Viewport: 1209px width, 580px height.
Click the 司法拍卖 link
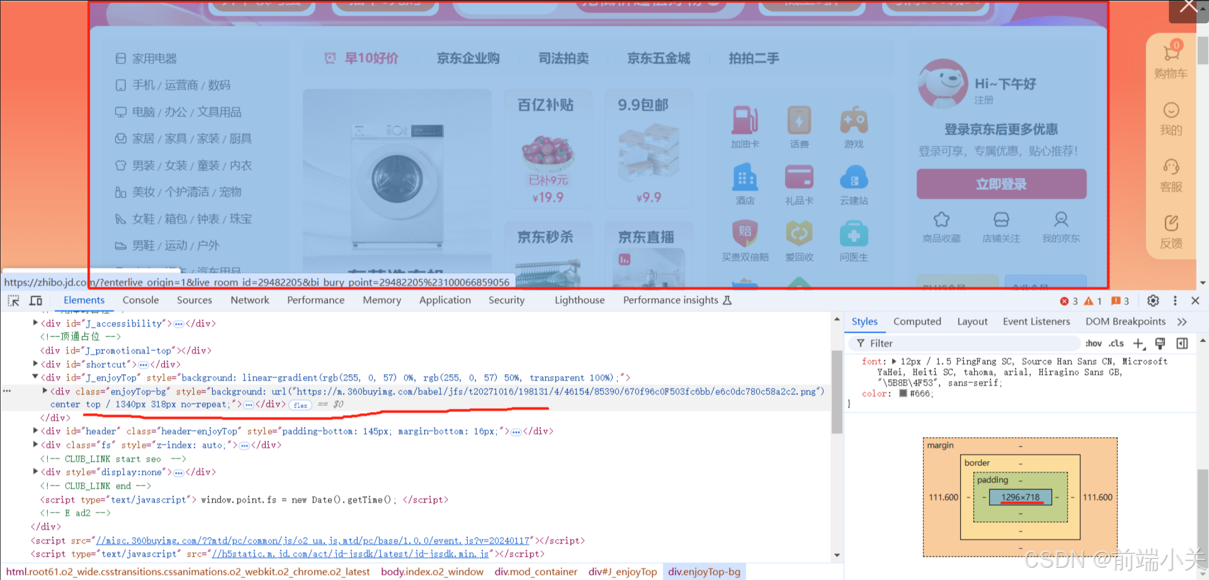(563, 58)
